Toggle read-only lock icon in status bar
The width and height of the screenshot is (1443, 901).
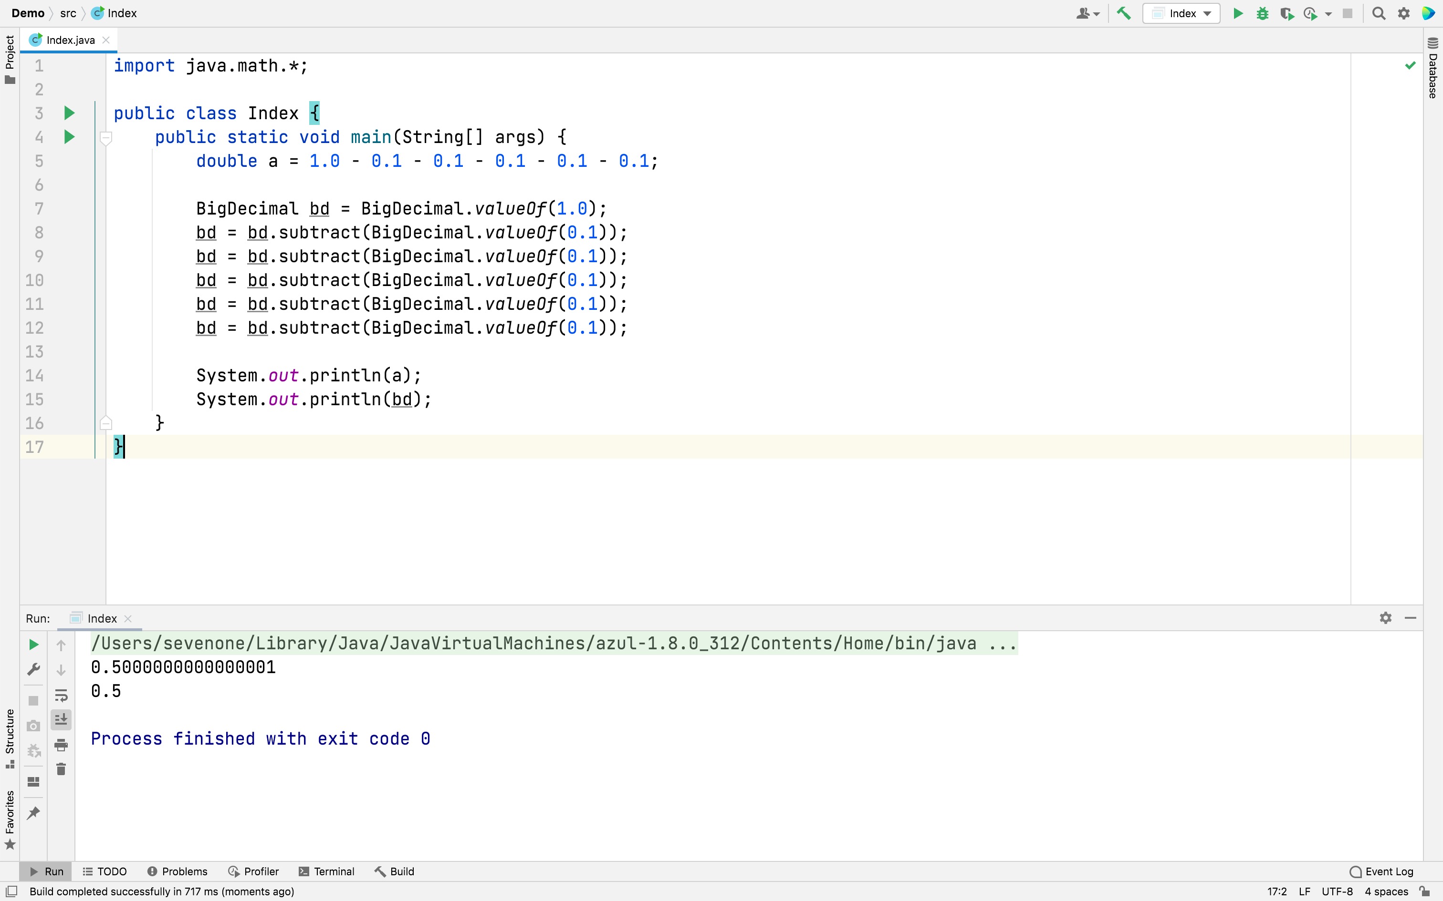click(x=1424, y=891)
